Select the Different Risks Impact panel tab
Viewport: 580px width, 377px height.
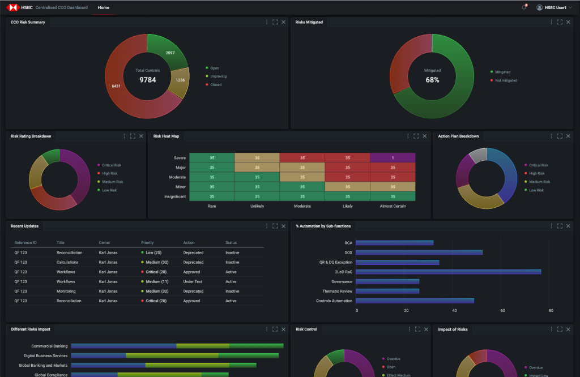click(31, 329)
